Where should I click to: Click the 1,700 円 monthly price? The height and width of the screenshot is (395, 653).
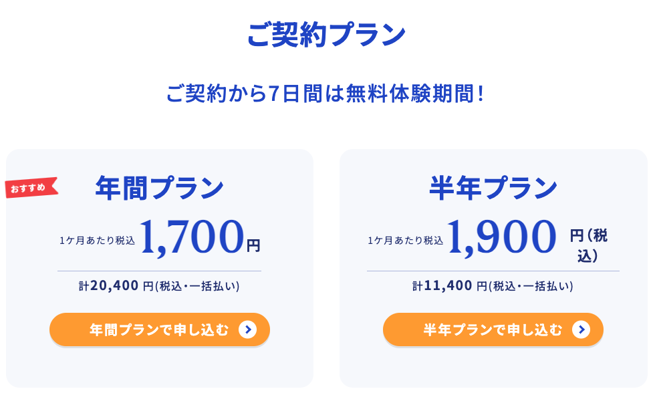199,237
